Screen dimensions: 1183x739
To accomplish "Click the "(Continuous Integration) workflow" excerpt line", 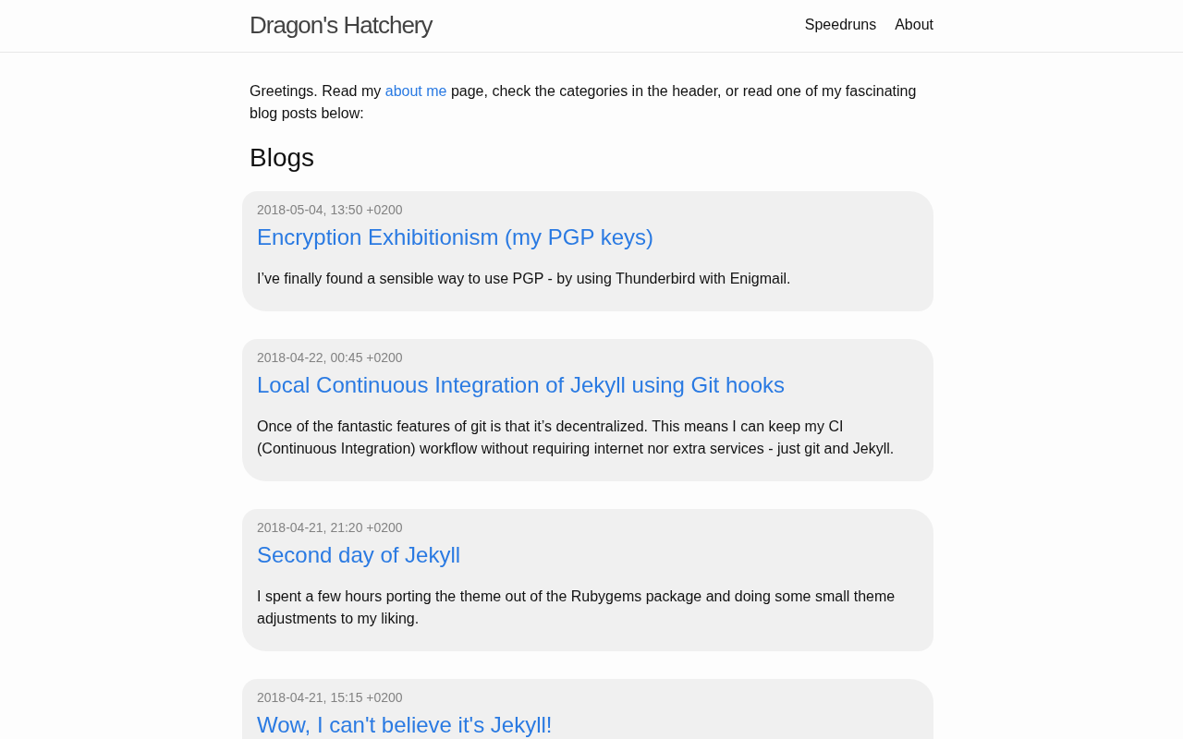I will pyautogui.click(x=575, y=449).
